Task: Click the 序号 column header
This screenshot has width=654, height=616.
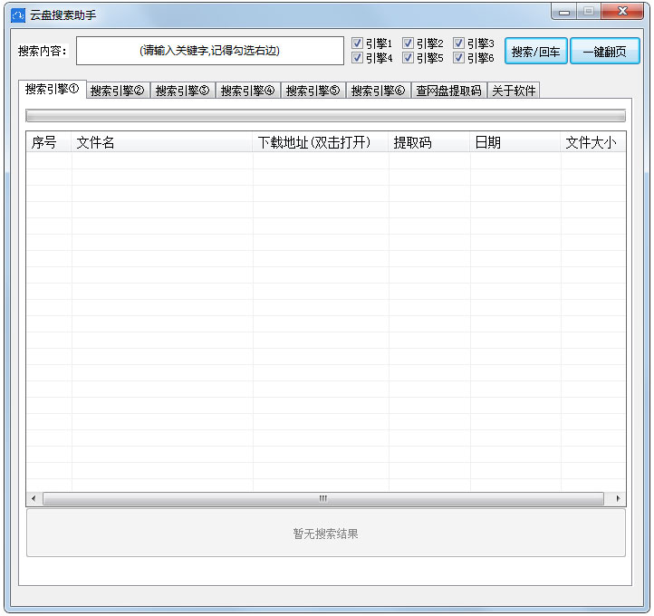Action: pos(49,142)
